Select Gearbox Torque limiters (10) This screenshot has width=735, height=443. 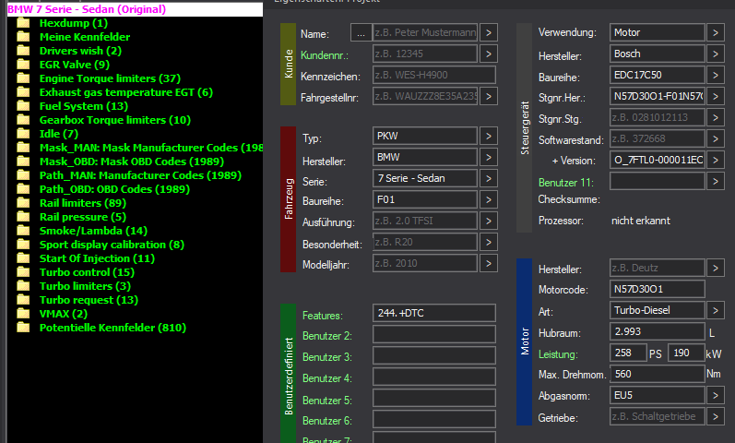[115, 120]
